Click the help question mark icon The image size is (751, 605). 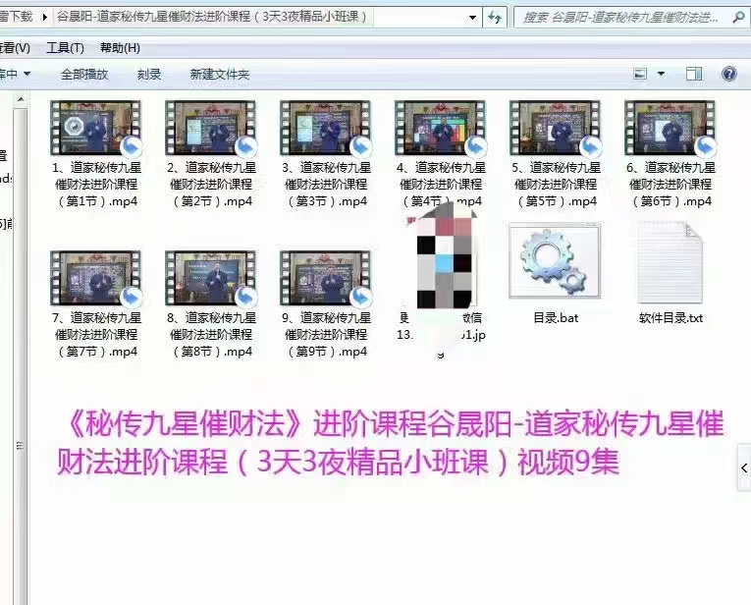tap(728, 74)
